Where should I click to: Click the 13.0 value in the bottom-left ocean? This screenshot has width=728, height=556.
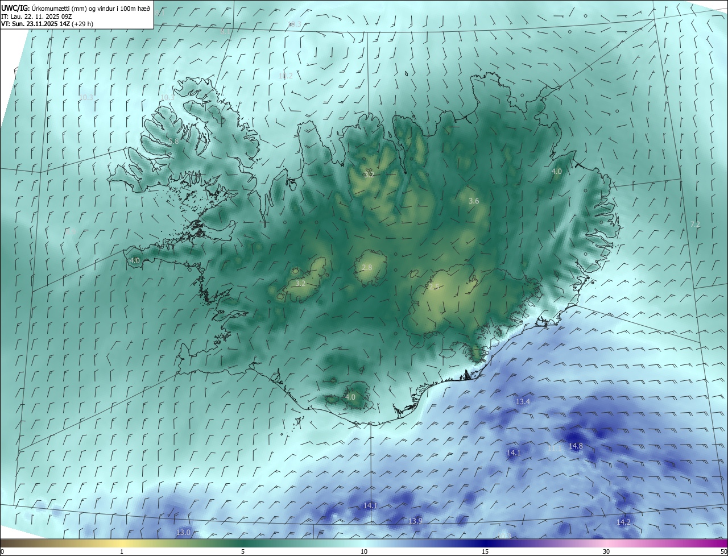pyautogui.click(x=183, y=533)
